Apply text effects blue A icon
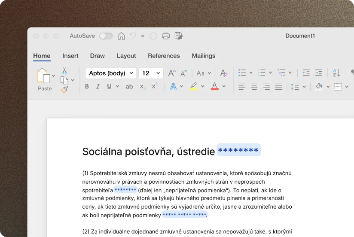Viewport: 354px width, 237px height. [173, 86]
